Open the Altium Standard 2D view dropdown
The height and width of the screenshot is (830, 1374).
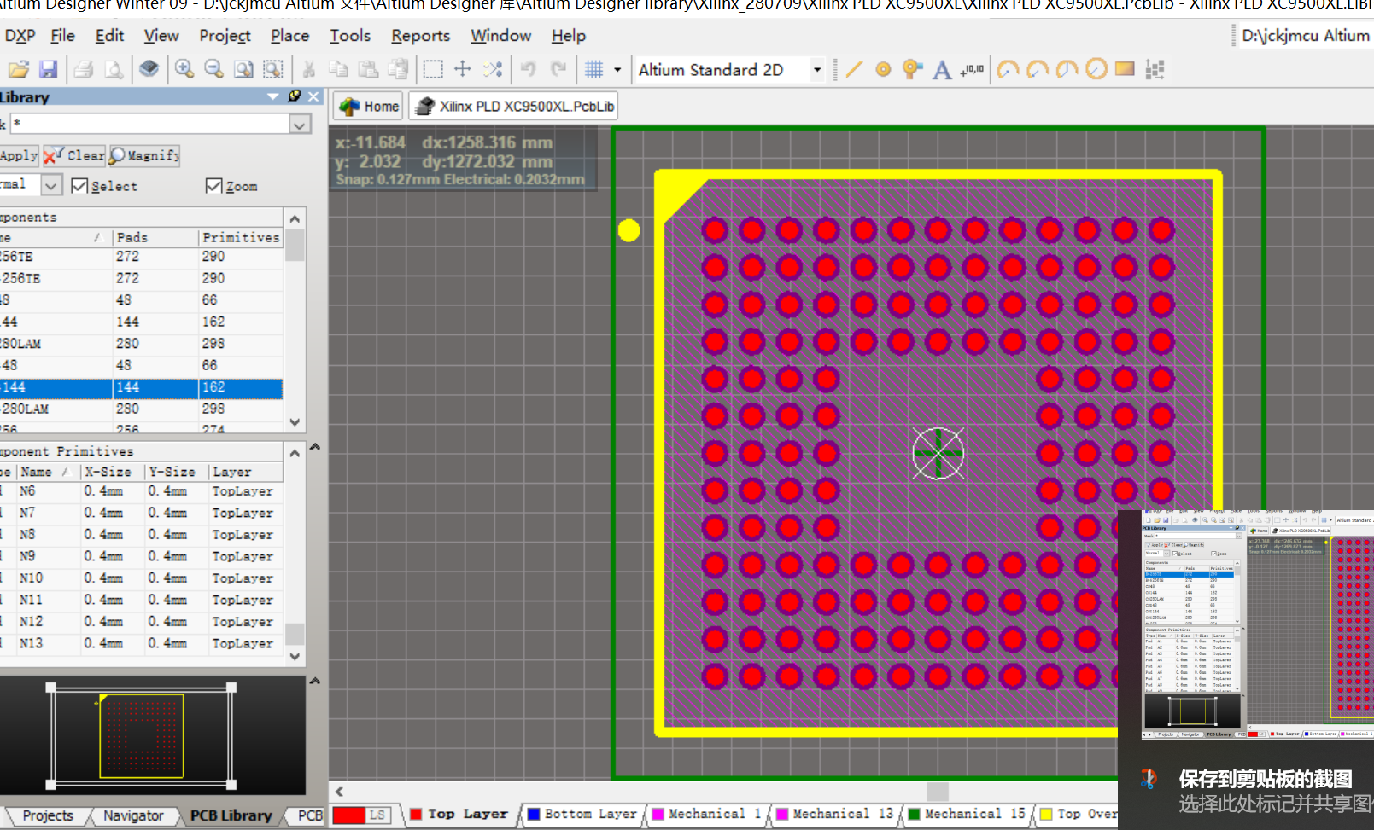pos(817,70)
